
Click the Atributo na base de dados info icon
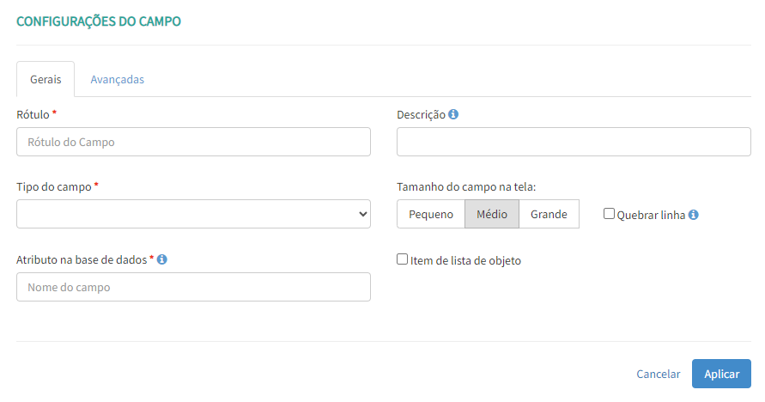click(x=161, y=259)
